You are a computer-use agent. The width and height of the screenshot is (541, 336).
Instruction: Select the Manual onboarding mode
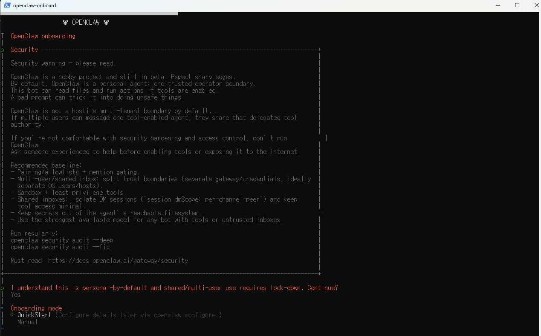point(28,322)
